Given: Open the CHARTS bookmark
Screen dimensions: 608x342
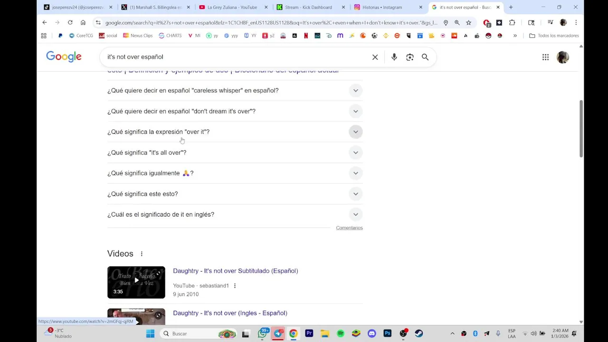Looking at the screenshot, I should tap(170, 36).
